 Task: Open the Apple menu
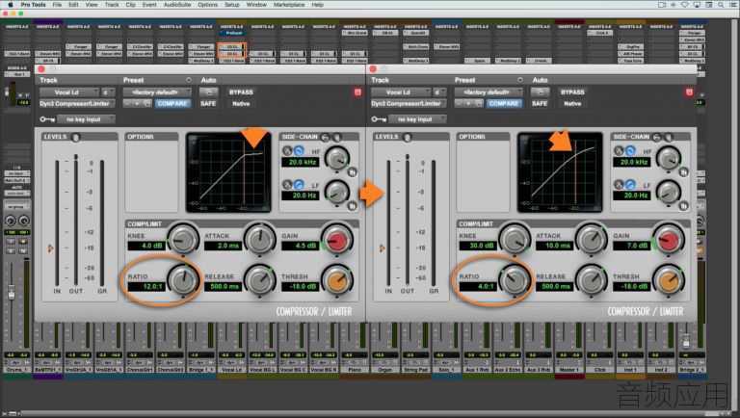coord(11,4)
